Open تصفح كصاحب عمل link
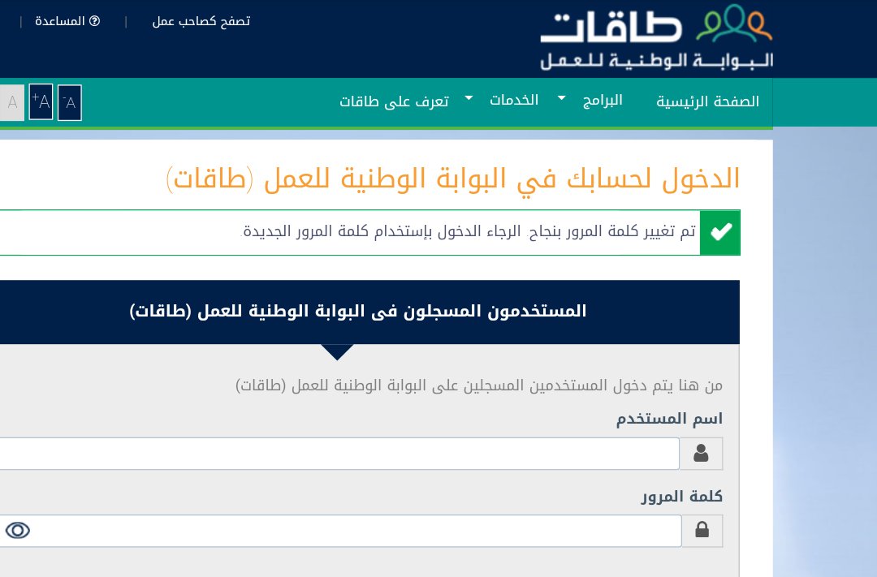 tap(201, 21)
